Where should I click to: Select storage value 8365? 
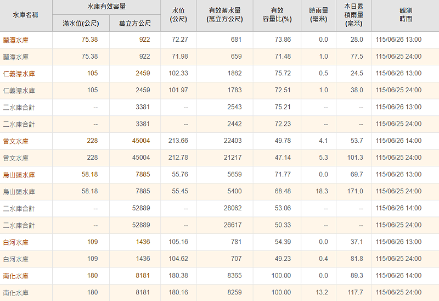click(x=235, y=276)
